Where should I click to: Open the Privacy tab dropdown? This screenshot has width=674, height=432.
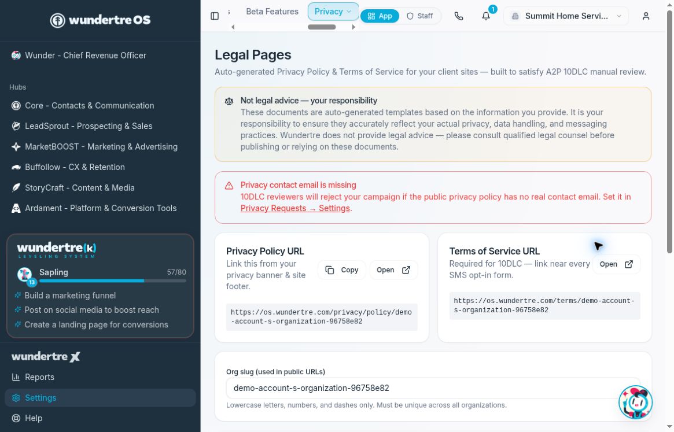(x=333, y=12)
